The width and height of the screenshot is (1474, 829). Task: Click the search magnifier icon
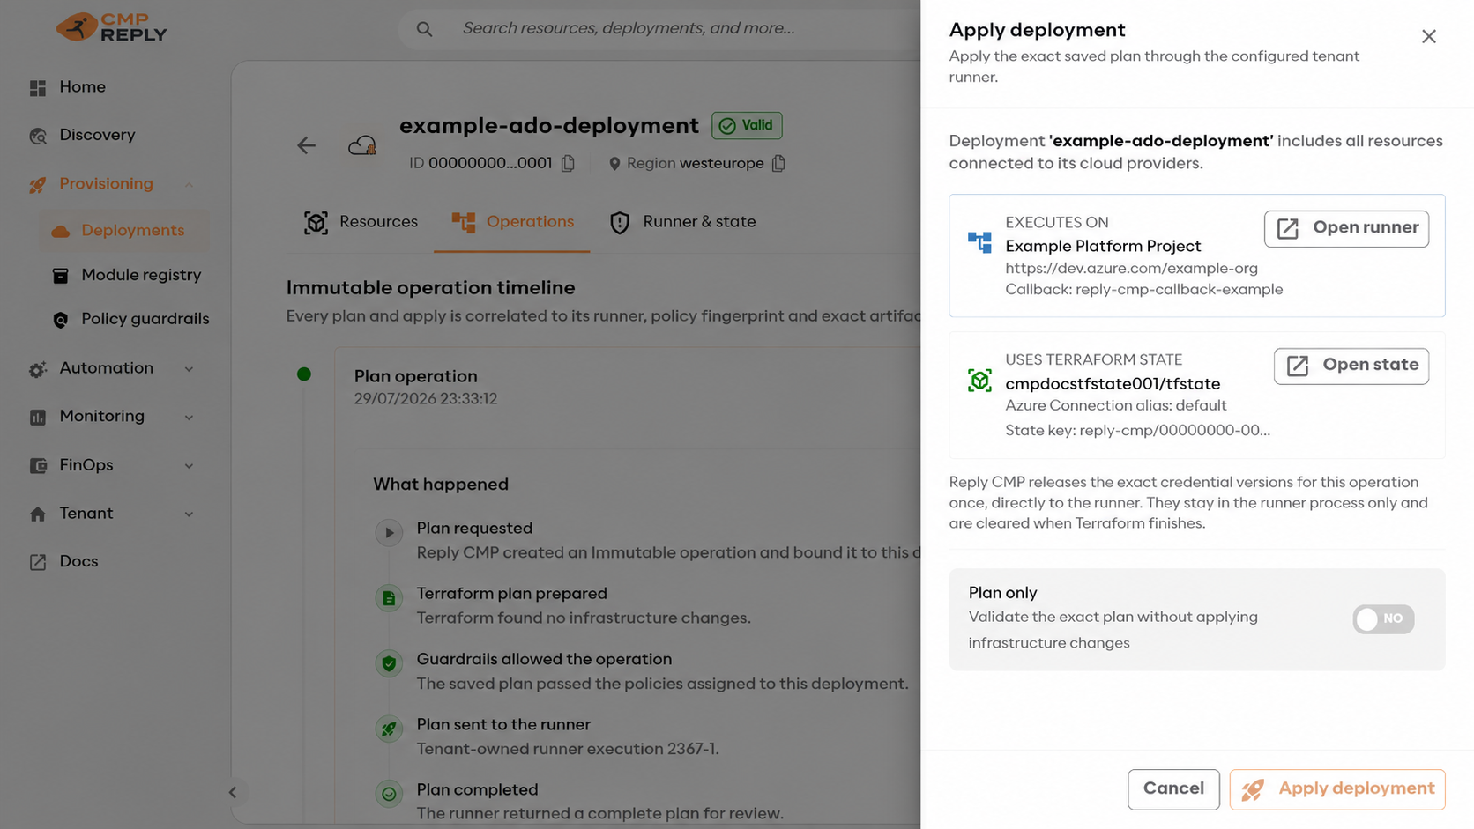pyautogui.click(x=424, y=29)
